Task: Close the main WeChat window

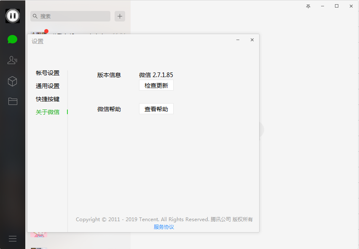Action: point(351,6)
